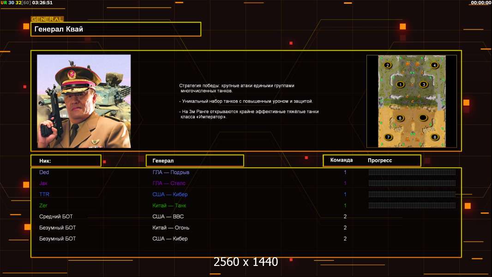Select the "Средний БОТ" player row
Screen dimensions: 492x277
tap(56, 217)
